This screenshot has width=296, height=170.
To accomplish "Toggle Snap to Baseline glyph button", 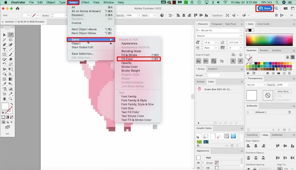I will (198, 61).
